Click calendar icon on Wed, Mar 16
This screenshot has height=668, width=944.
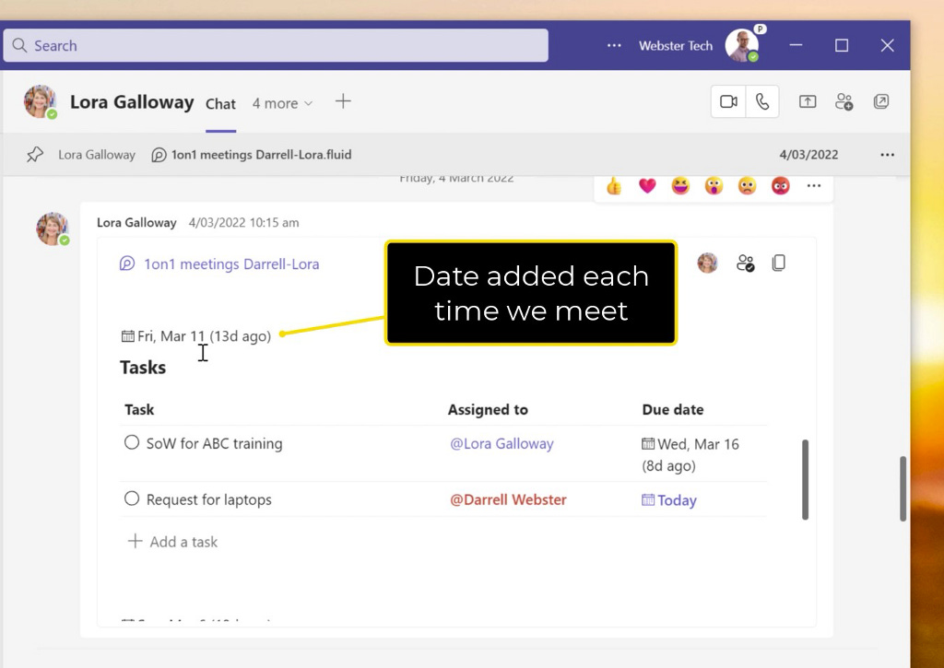click(648, 444)
